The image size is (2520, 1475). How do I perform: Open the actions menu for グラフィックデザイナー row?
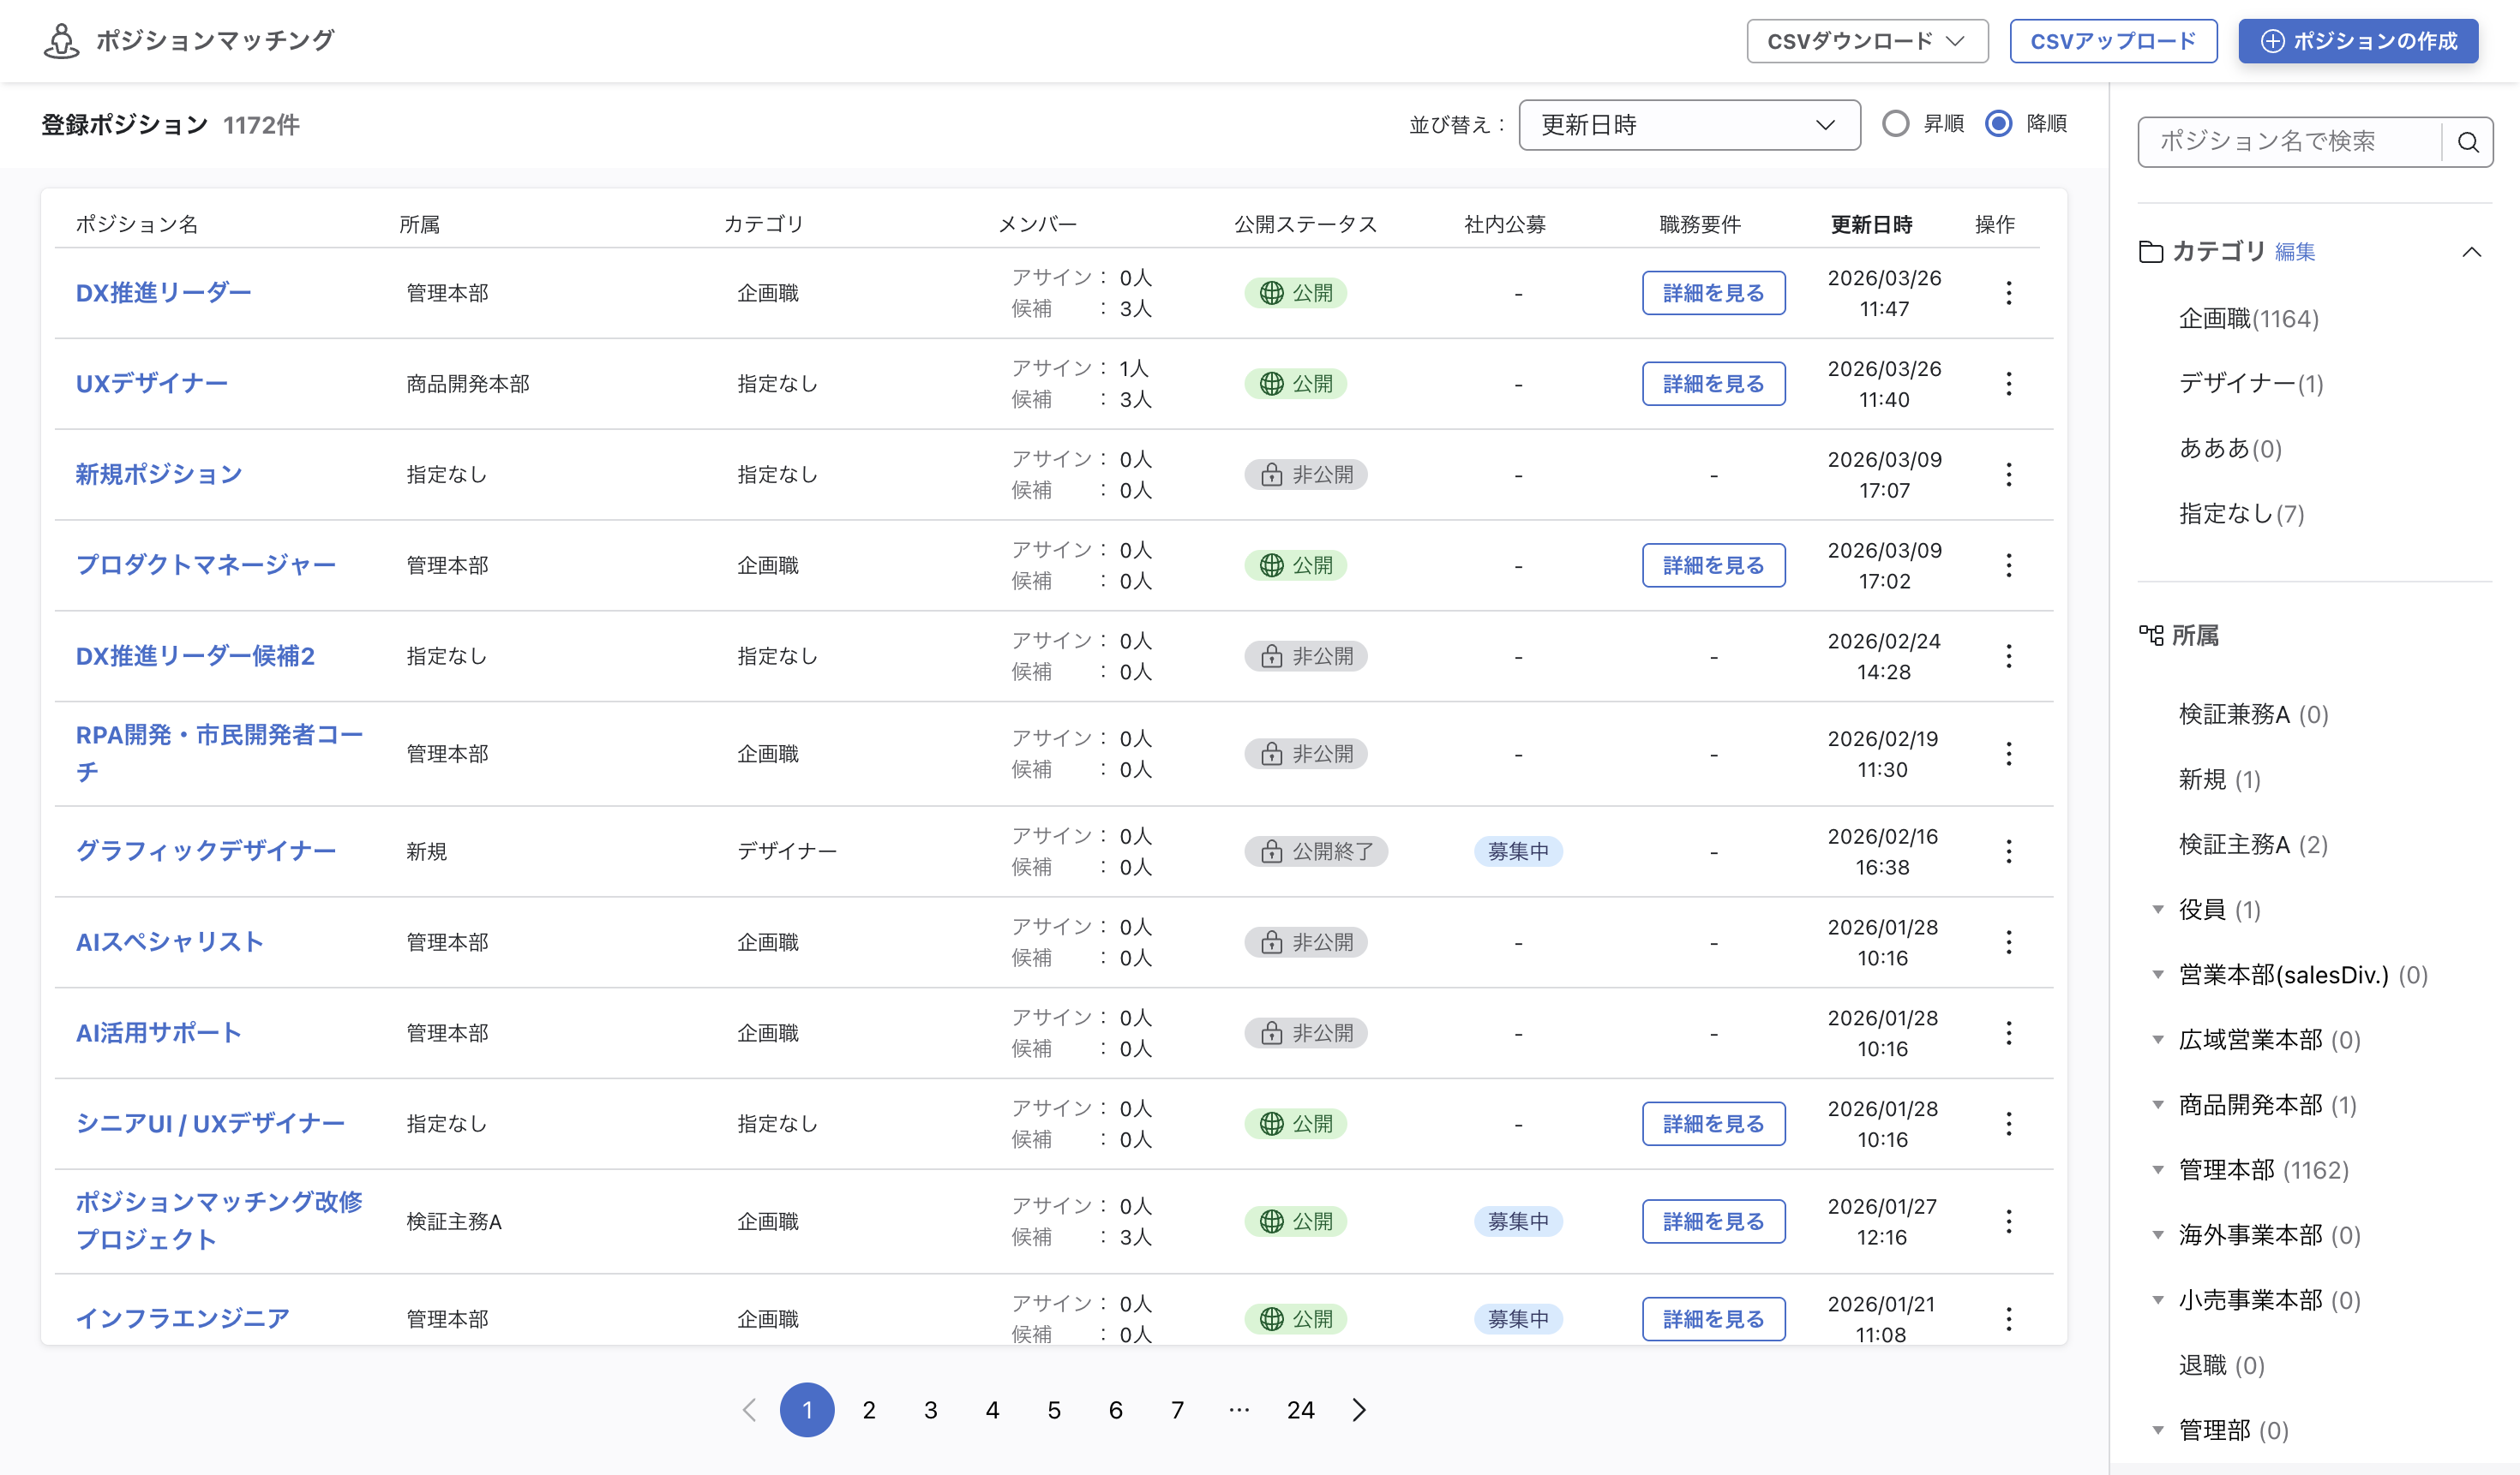pyautogui.click(x=2008, y=851)
